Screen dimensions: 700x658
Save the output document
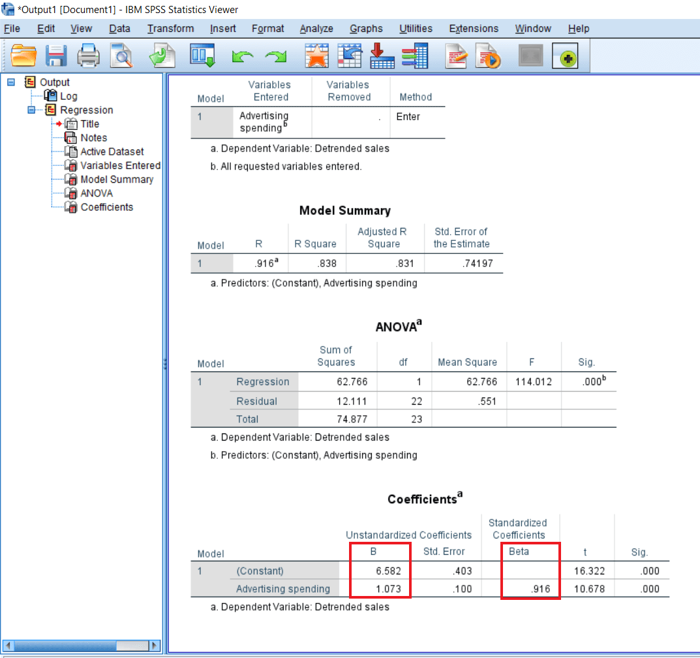(56, 55)
